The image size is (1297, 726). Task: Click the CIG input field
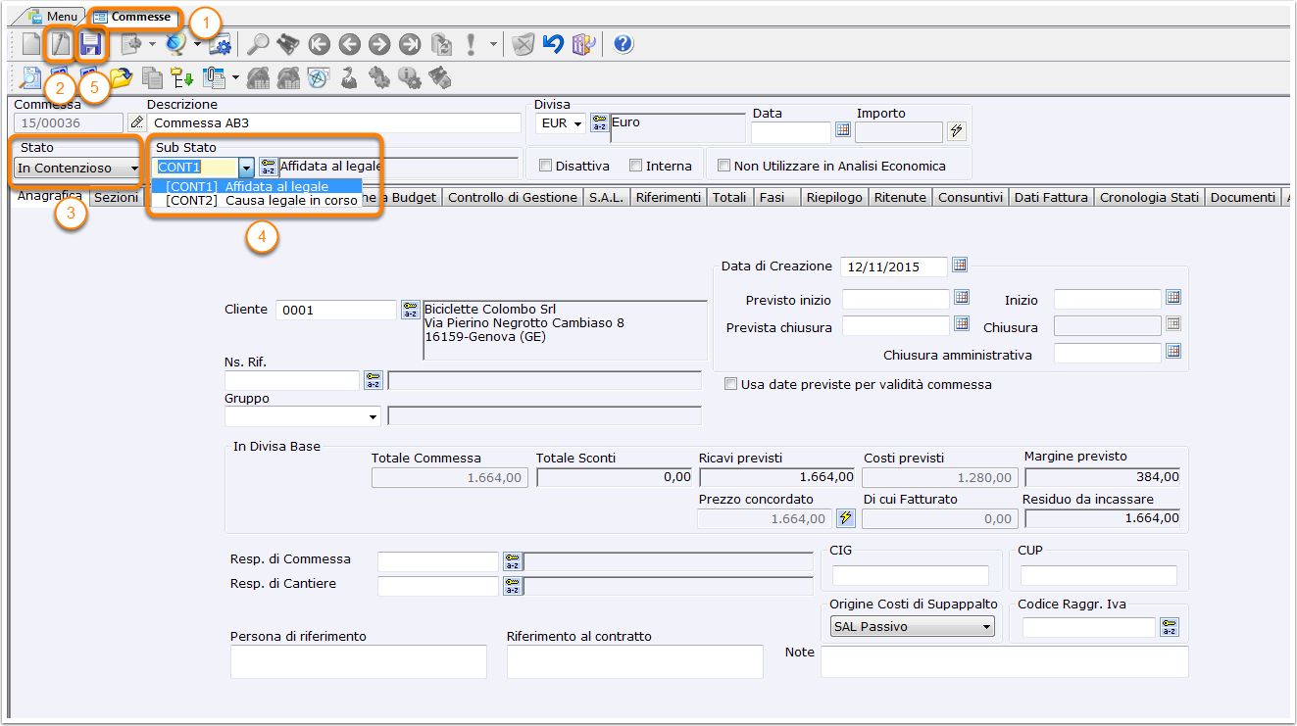pos(911,575)
